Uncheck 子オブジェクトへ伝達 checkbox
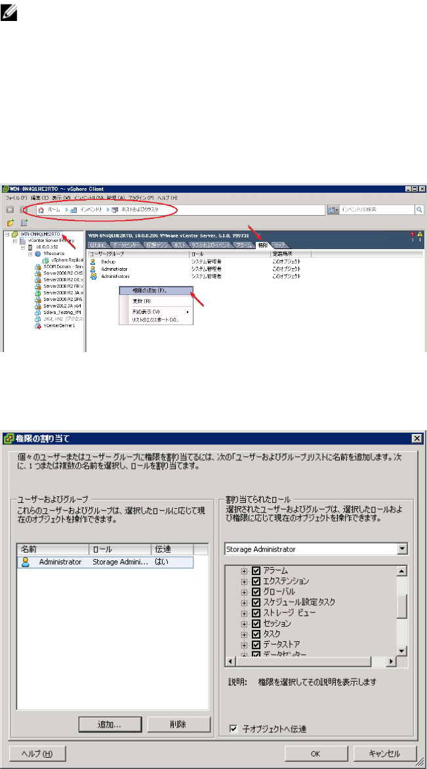The image size is (427, 769). point(234,729)
